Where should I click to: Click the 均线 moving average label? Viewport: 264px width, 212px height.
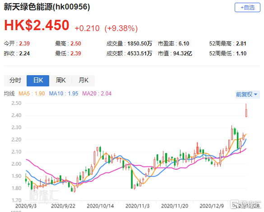9,94
